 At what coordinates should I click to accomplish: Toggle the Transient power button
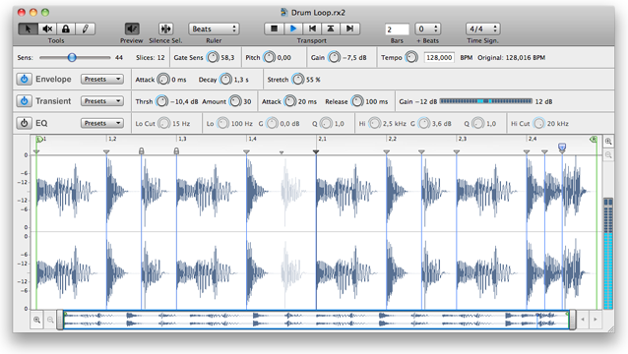coord(24,101)
